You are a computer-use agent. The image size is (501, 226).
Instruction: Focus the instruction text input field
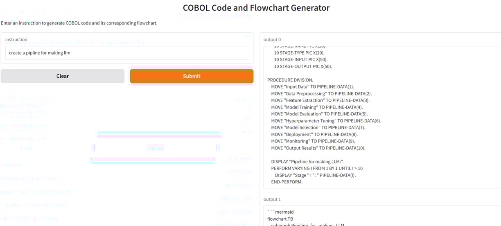coord(127,53)
